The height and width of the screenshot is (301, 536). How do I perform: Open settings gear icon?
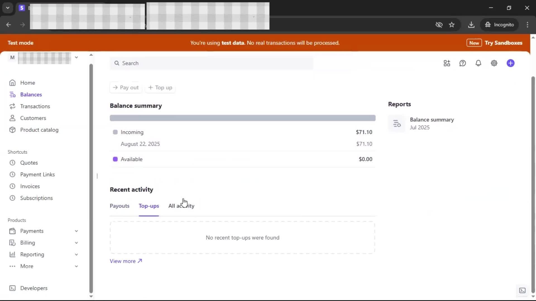pyautogui.click(x=494, y=63)
